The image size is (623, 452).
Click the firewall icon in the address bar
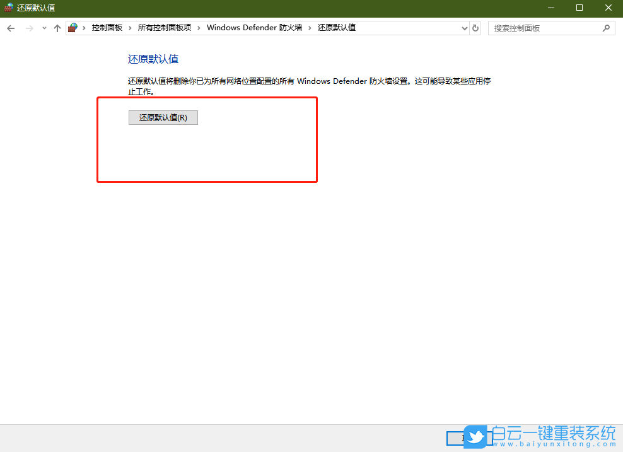coord(73,27)
